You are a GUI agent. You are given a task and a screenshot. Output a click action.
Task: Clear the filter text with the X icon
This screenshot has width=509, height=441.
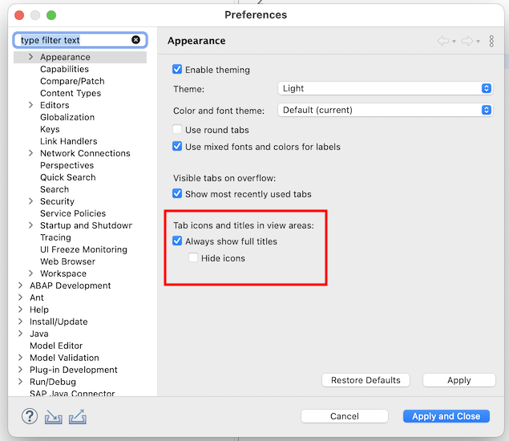click(x=135, y=39)
